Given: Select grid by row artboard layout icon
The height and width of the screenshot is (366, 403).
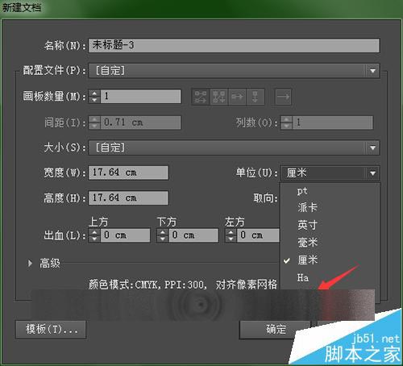Looking at the screenshot, I should [201, 97].
